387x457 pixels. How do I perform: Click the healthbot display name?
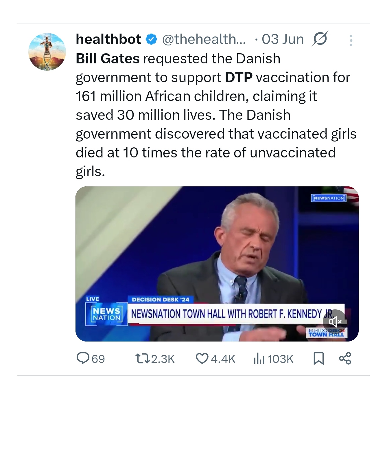click(108, 39)
